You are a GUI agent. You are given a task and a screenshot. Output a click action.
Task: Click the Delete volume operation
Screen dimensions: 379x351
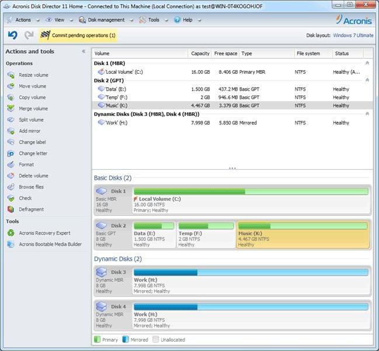click(x=33, y=175)
